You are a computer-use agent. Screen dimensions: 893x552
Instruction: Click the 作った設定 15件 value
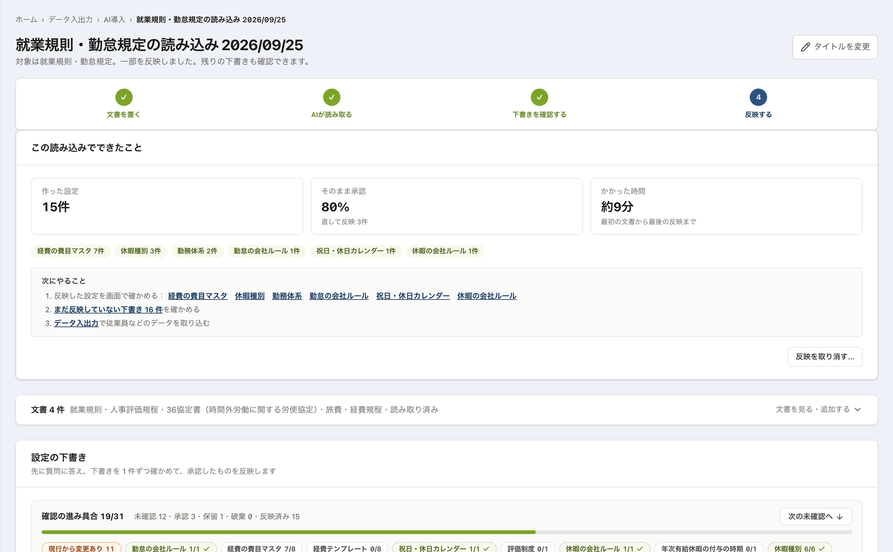point(56,207)
